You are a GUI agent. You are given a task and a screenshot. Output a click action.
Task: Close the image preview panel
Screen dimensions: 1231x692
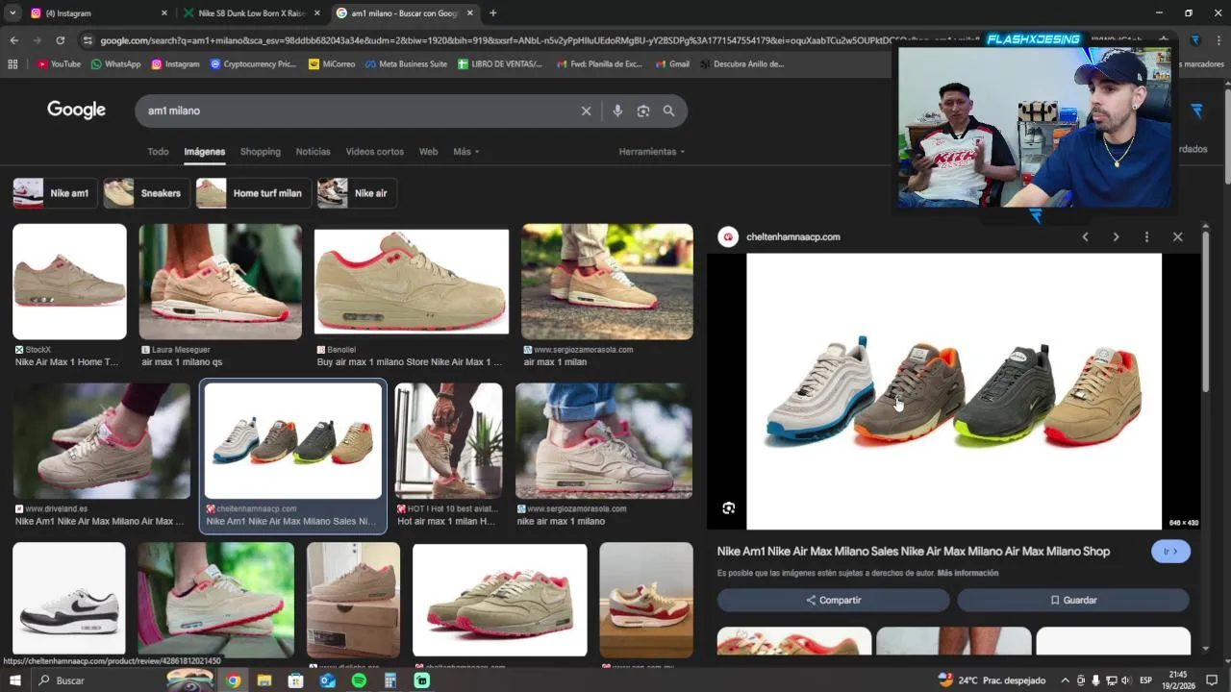[1177, 236]
